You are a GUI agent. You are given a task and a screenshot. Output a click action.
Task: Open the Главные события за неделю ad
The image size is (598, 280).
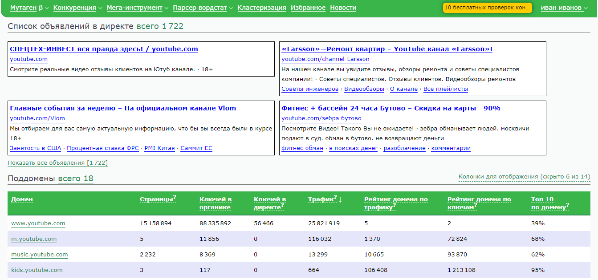123,108
